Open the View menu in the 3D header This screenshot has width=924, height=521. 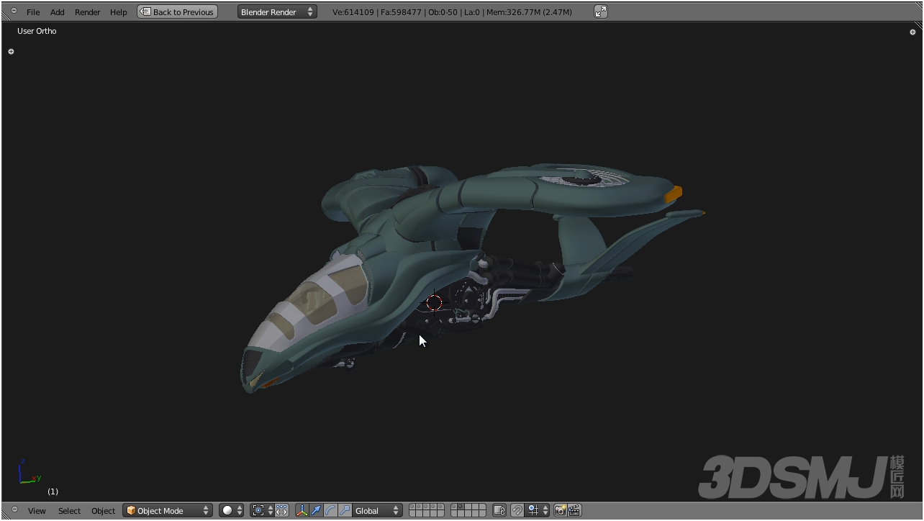pos(37,511)
